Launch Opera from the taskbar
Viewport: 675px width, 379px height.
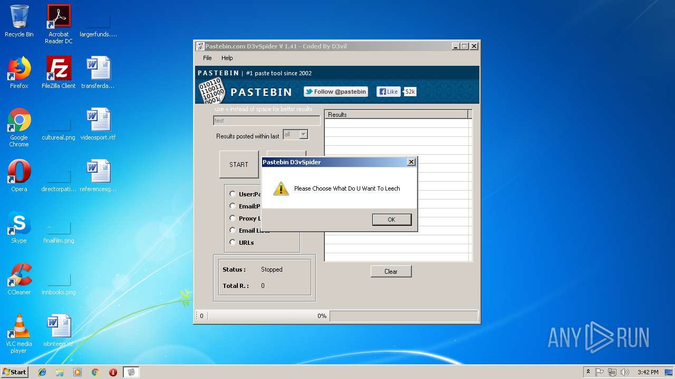coord(113,372)
